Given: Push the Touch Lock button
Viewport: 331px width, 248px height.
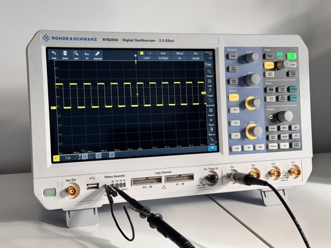Looking at the screenshot, I should 271,99.
